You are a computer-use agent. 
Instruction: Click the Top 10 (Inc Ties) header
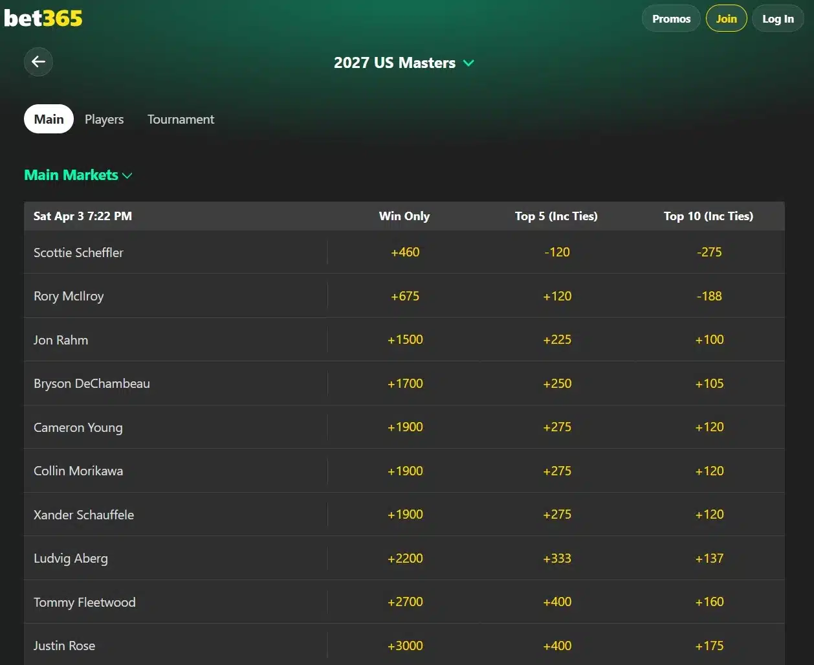pyautogui.click(x=709, y=216)
